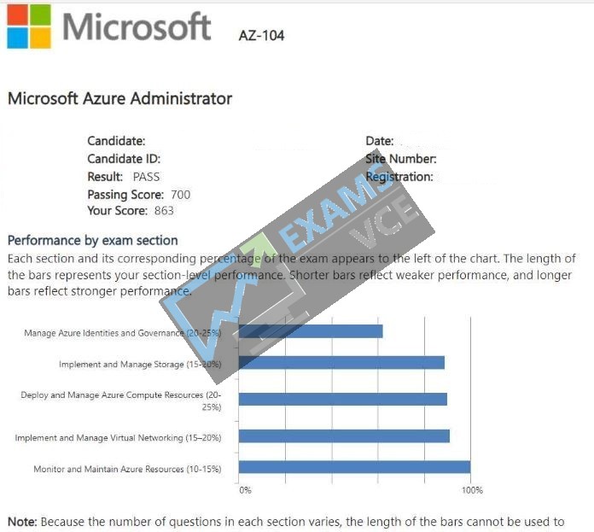Click the Registration label
This screenshot has width=594, height=532.
(x=399, y=177)
